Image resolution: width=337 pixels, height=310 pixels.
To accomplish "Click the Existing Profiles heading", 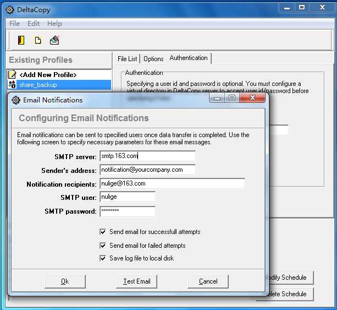I will point(41,60).
